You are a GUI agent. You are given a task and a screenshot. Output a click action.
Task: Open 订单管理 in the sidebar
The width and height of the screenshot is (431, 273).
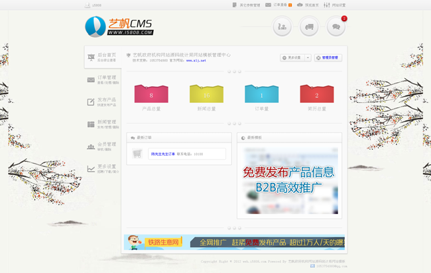103,80
